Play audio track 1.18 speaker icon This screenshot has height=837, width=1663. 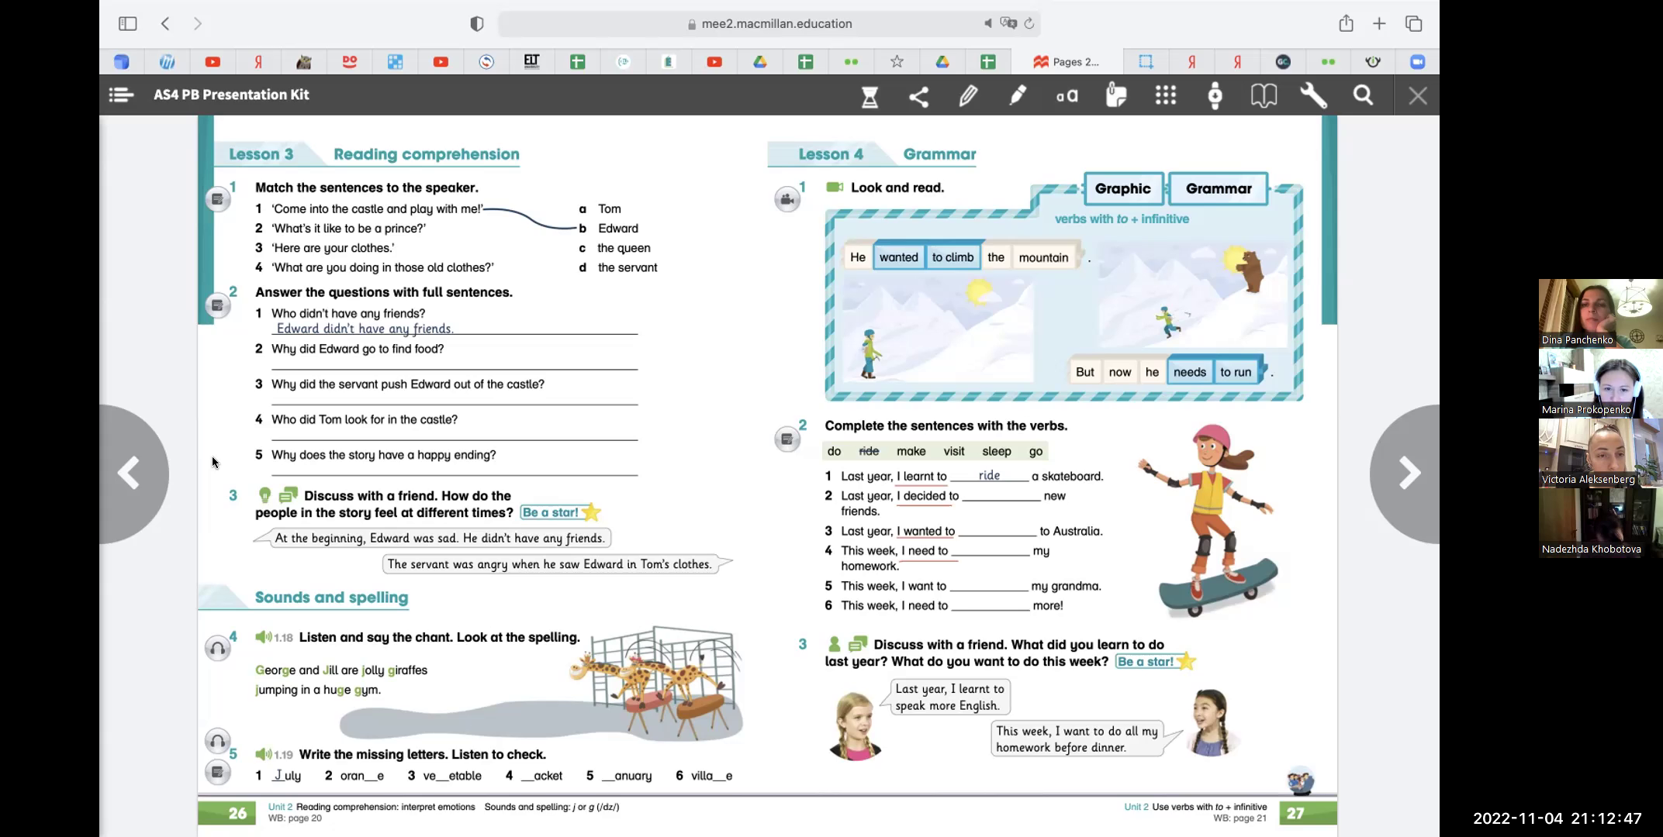click(x=264, y=637)
